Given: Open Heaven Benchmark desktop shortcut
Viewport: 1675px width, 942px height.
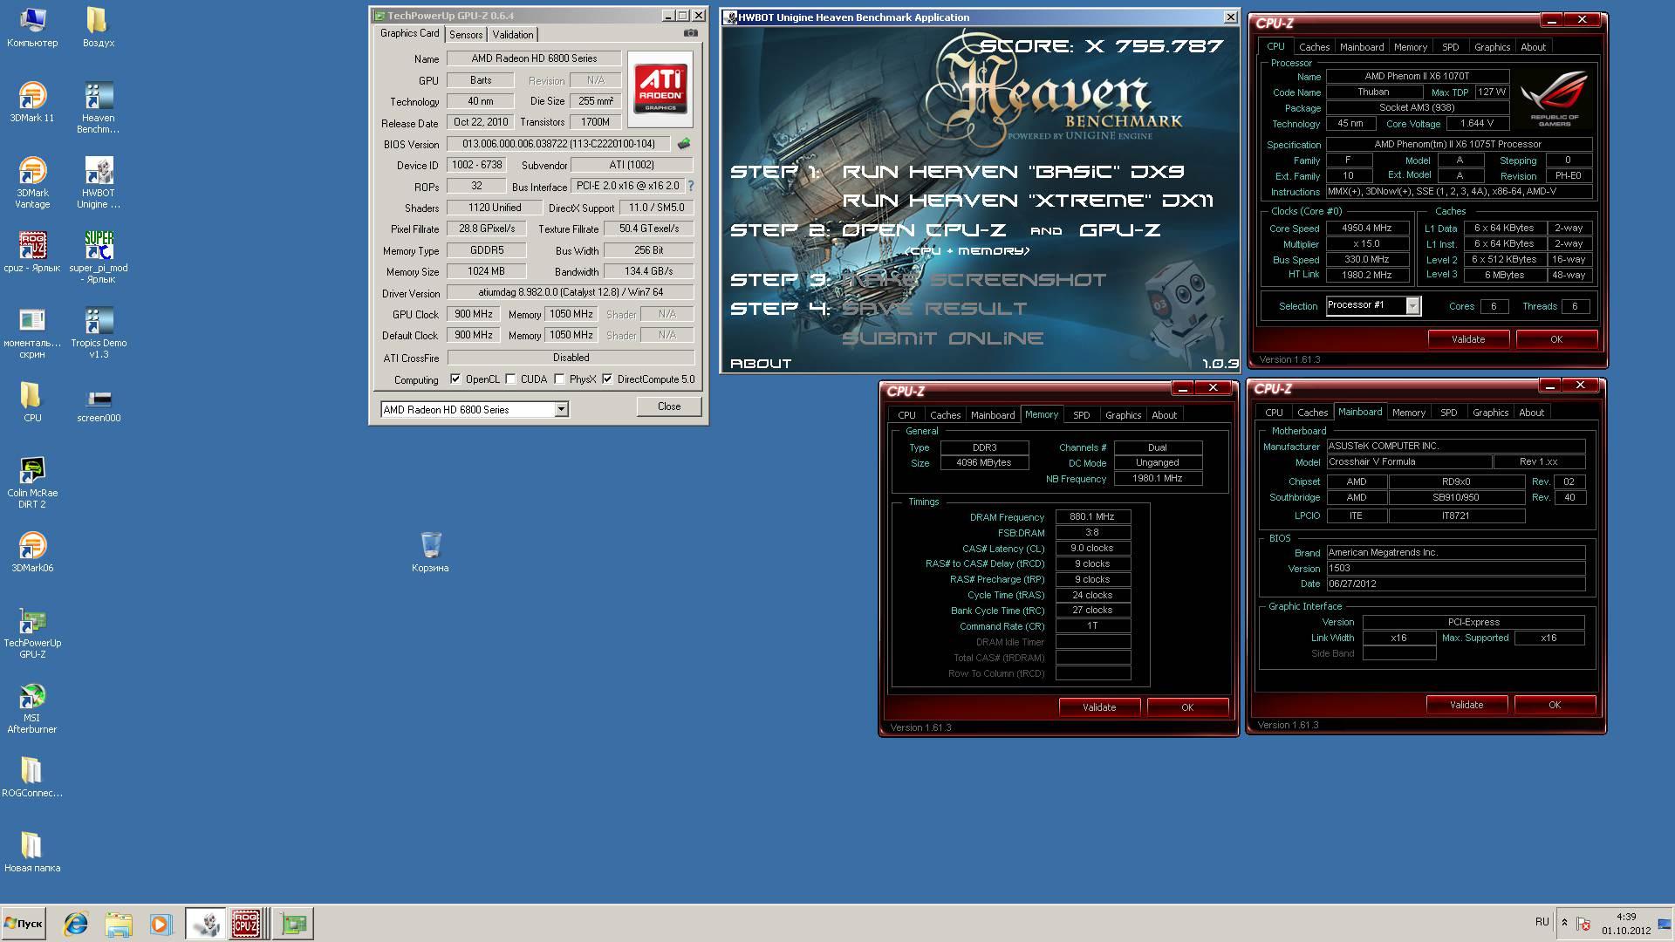Looking at the screenshot, I should point(99,107).
